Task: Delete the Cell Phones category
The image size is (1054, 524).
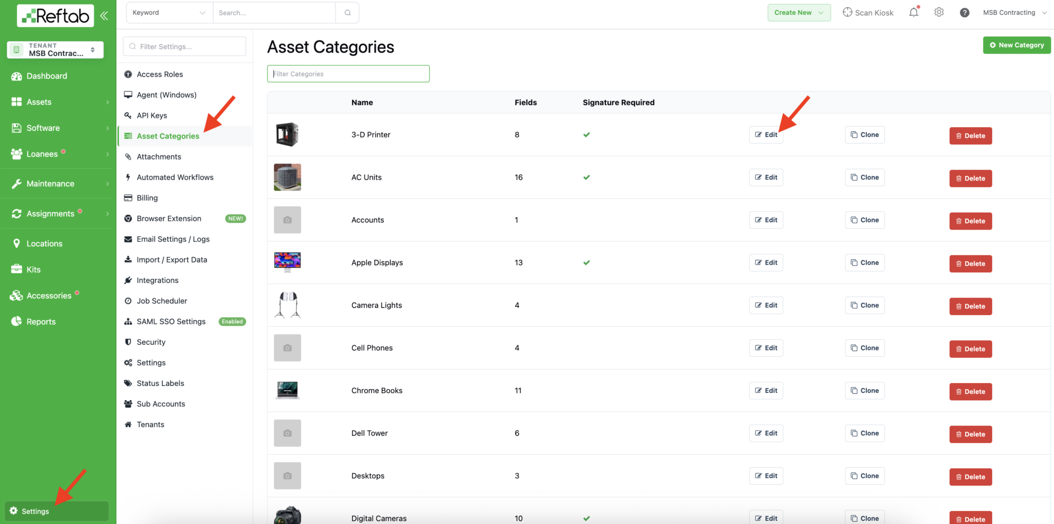Action: coord(971,349)
